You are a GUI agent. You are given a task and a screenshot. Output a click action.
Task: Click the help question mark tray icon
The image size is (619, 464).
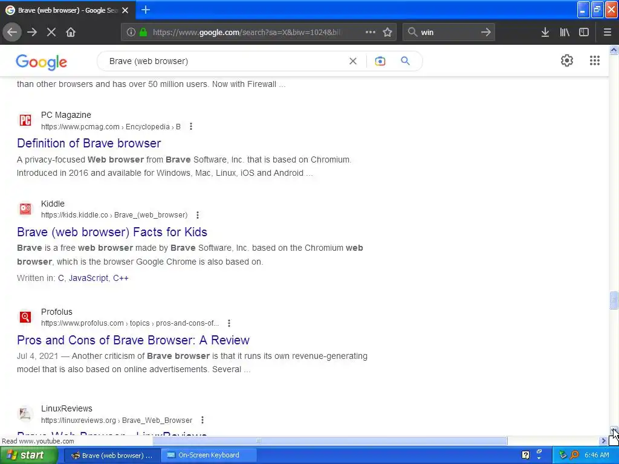coord(525,456)
